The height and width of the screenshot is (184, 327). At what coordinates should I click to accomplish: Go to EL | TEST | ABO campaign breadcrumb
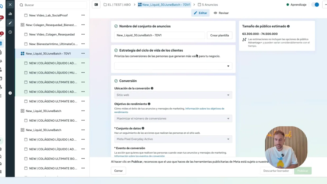click(119, 5)
